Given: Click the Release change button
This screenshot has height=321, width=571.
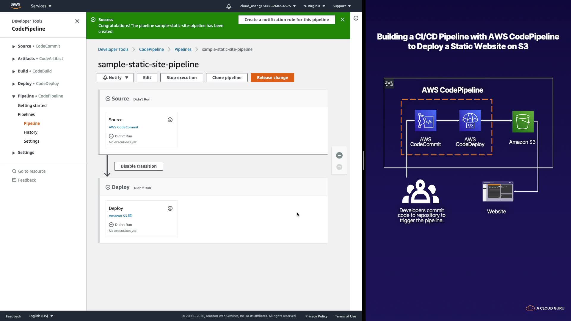Looking at the screenshot, I should coord(272,78).
